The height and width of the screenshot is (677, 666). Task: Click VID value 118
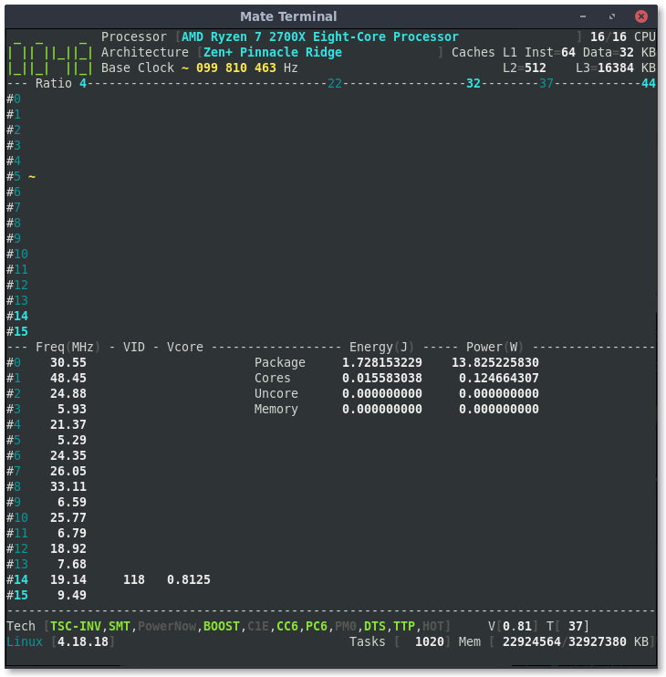point(134,580)
